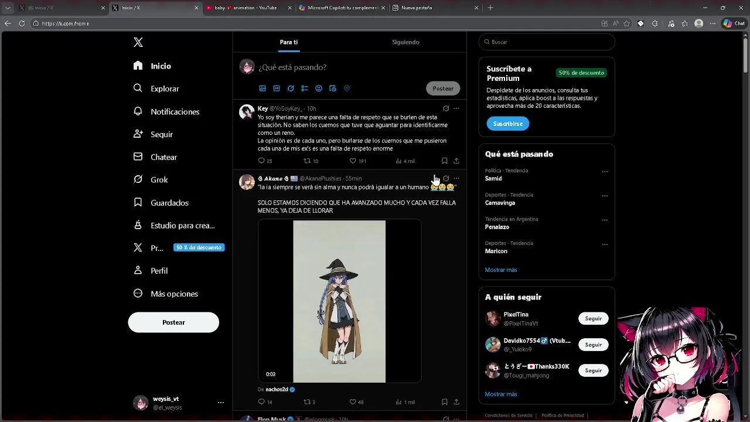Open the emoji picker in composer
Viewport: 750px width, 422px height.
[x=319, y=89]
